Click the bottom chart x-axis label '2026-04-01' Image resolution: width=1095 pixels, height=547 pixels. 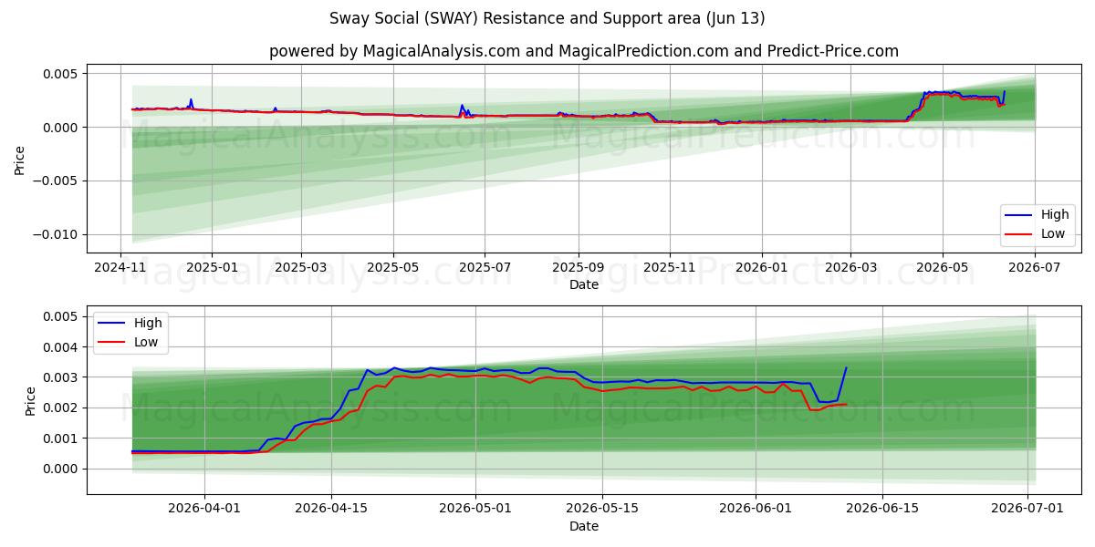point(204,509)
